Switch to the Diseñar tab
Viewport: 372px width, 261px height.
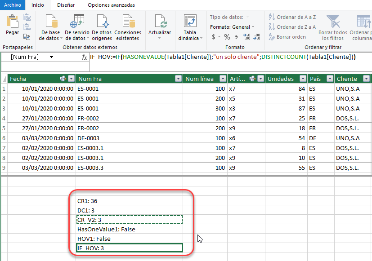point(66,5)
